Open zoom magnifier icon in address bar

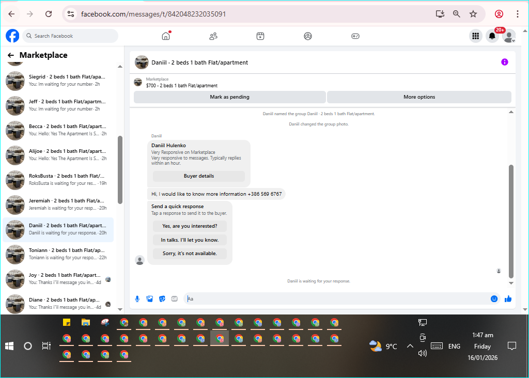[x=457, y=14]
